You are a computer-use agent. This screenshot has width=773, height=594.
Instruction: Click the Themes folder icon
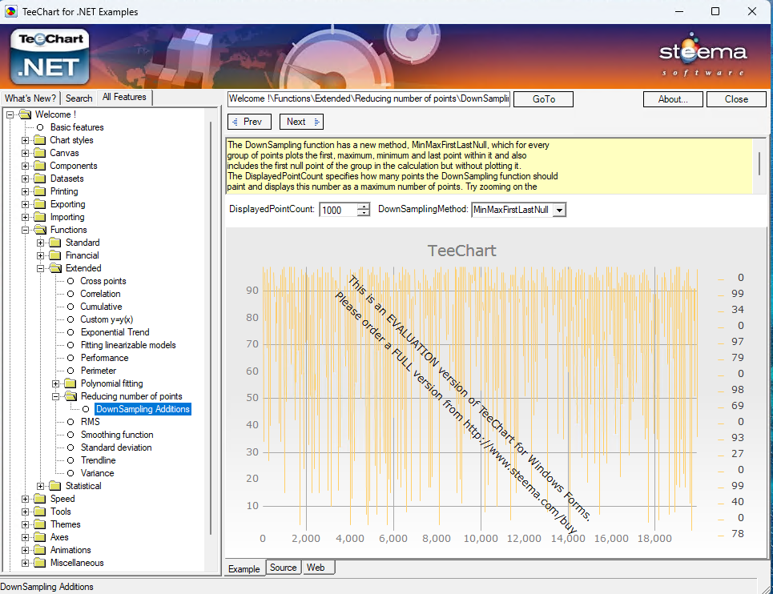(x=40, y=524)
